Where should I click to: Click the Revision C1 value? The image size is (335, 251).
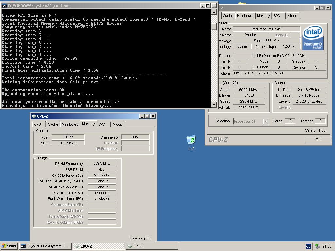(317, 67)
